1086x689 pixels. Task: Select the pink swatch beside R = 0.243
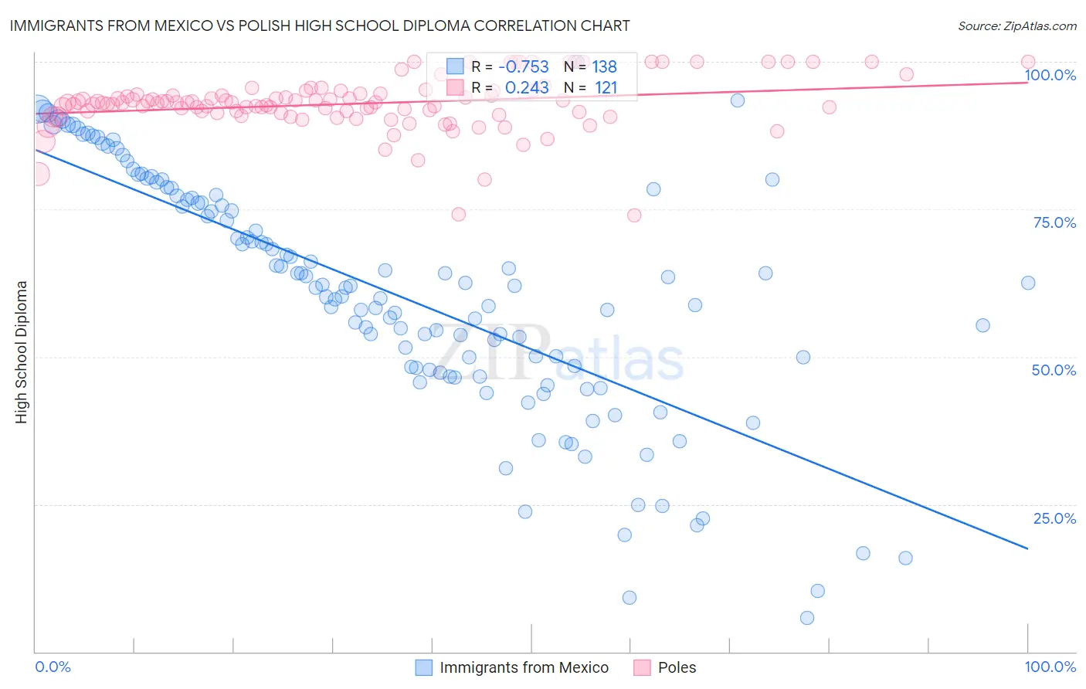pos(455,88)
